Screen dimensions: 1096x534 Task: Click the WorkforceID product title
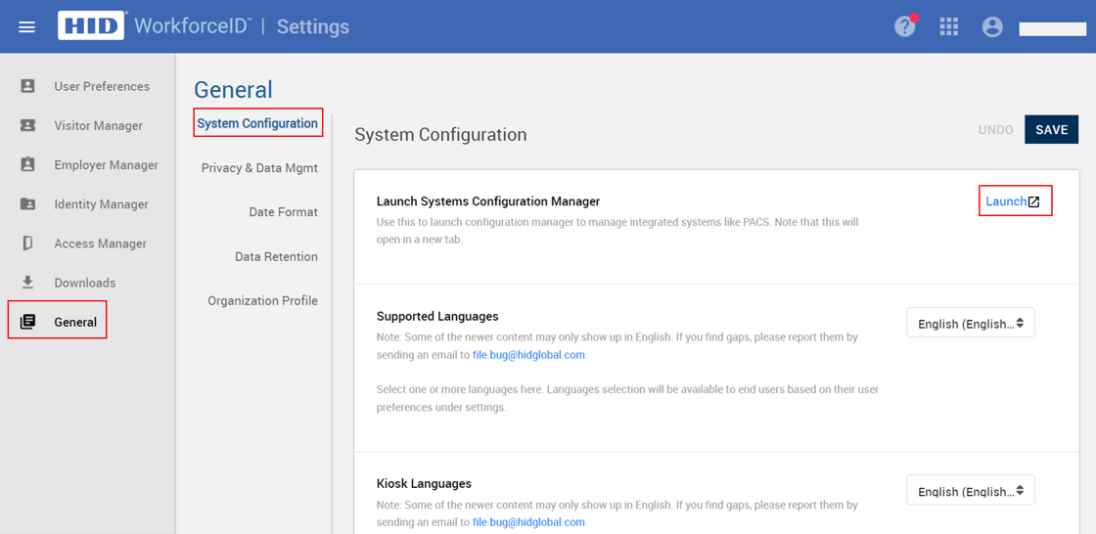(x=193, y=26)
